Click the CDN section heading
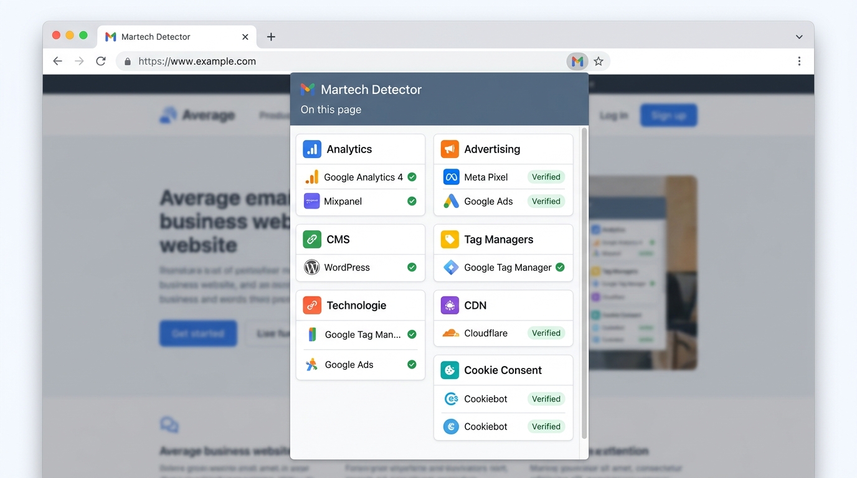This screenshot has height=478, width=857. click(x=475, y=306)
